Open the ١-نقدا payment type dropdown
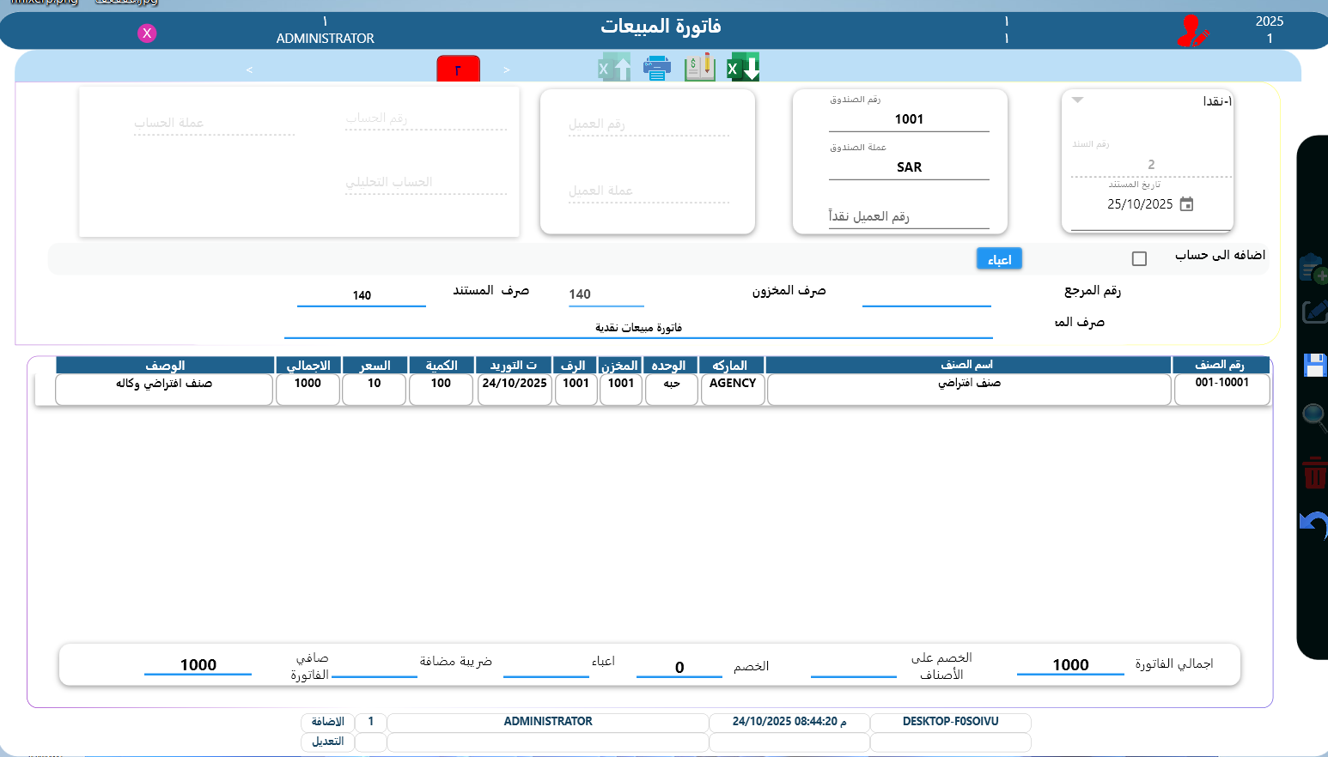 click(x=1078, y=99)
